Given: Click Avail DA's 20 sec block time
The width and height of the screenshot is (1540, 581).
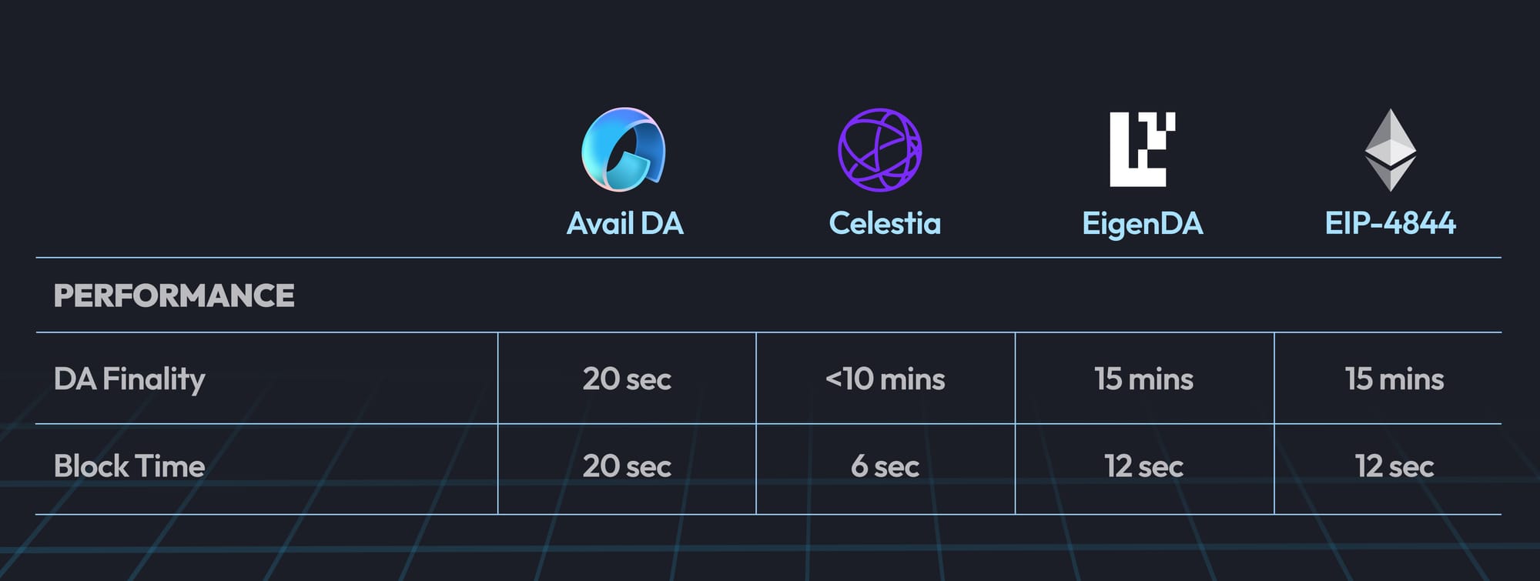Looking at the screenshot, I should (627, 466).
